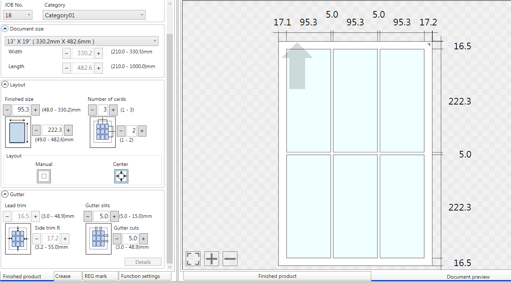Increase the Gutter slits value

coord(114,216)
